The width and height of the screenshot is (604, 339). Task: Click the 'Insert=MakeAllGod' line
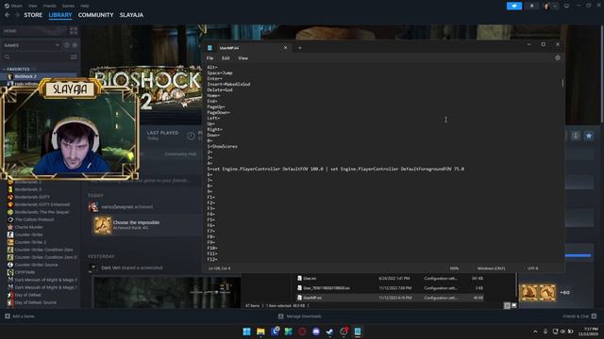tap(228, 84)
